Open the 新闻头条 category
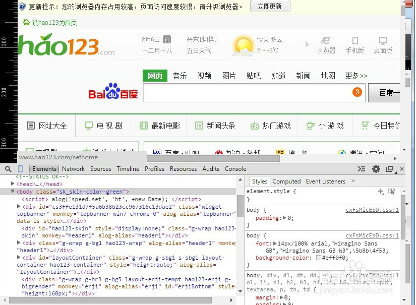The height and width of the screenshot is (305, 416). tap(215, 126)
